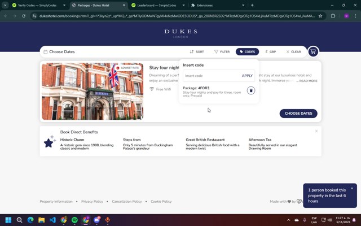
Task: Open the browser extensions menu
Action: (333, 16)
